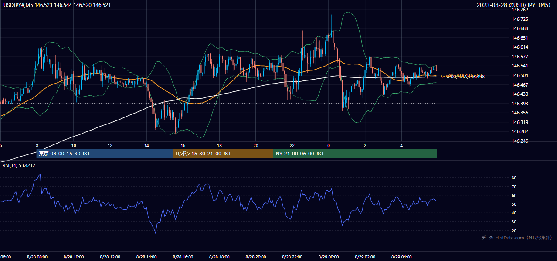
Task: Click the RSI 20 level label
Action: [x=514, y=231]
